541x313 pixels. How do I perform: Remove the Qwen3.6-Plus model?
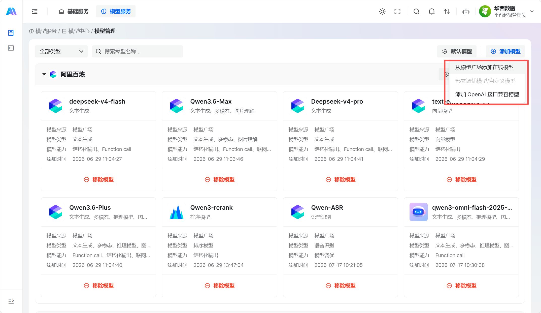[98, 286]
